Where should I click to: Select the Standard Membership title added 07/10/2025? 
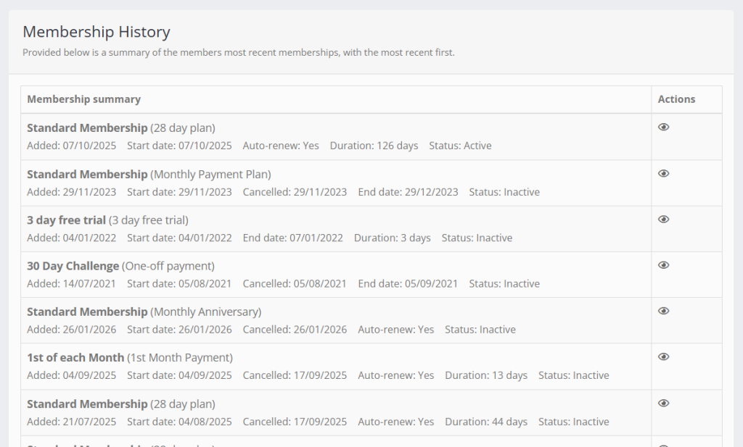point(87,128)
